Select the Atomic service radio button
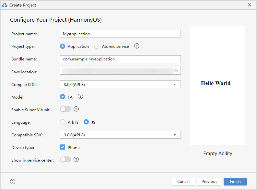The width and height of the screenshot is (257, 190). tap(97, 46)
